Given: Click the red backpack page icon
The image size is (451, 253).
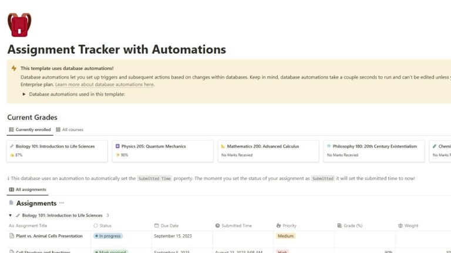Looking at the screenshot, I should point(19,25).
